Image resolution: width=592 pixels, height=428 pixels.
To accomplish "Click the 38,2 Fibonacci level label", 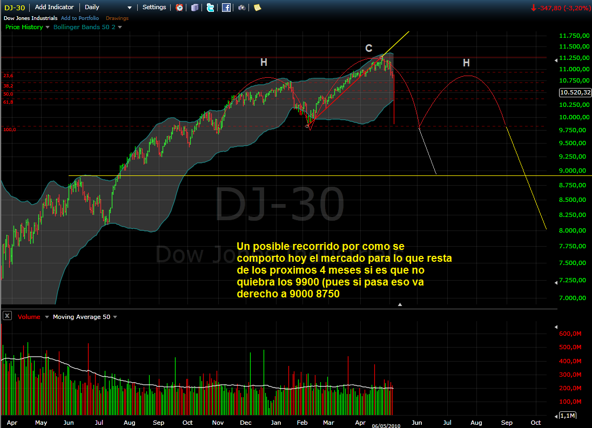I will pos(8,86).
